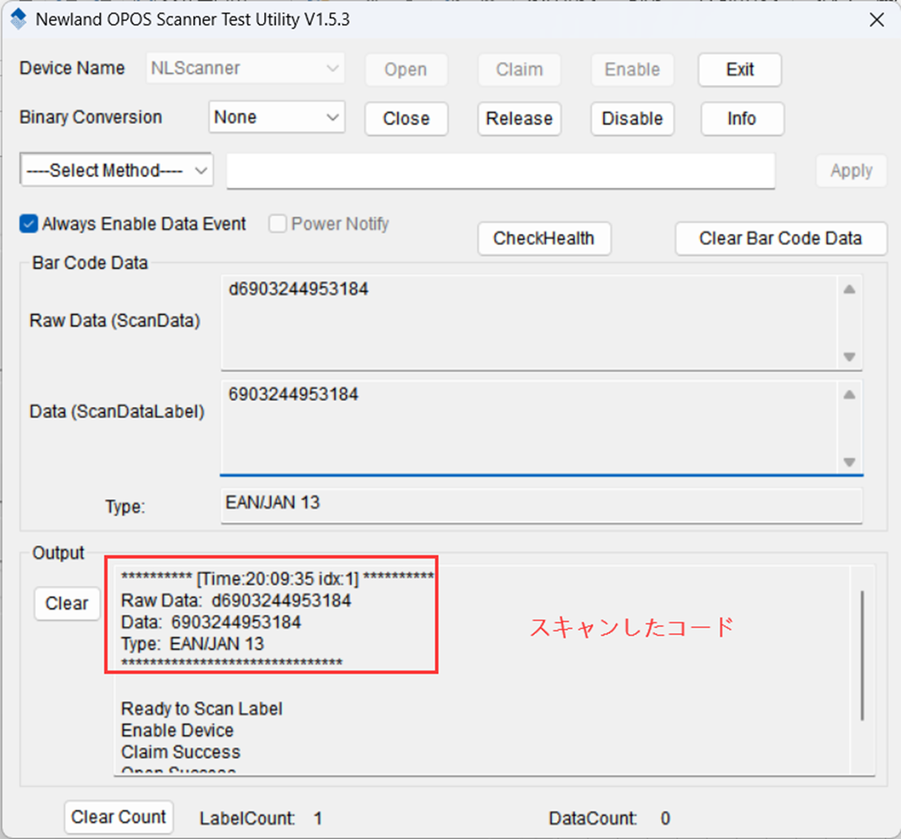Expand the Binary Conversion None dropdown
The width and height of the screenshot is (901, 839).
(277, 118)
